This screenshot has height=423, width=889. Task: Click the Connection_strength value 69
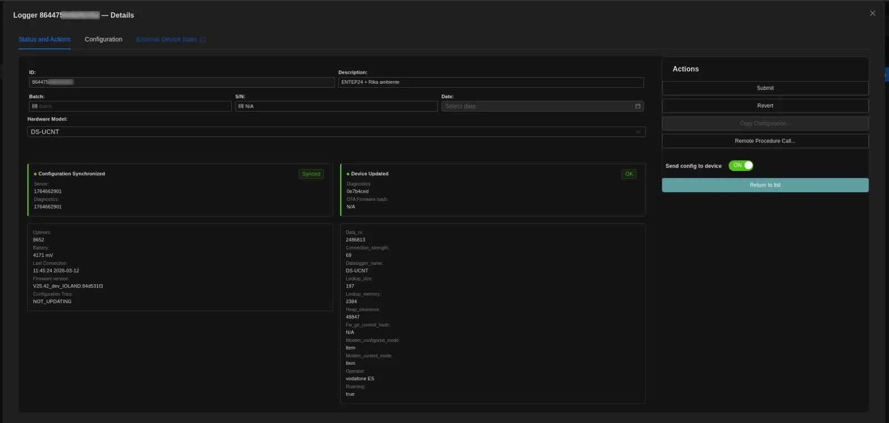tap(348, 255)
